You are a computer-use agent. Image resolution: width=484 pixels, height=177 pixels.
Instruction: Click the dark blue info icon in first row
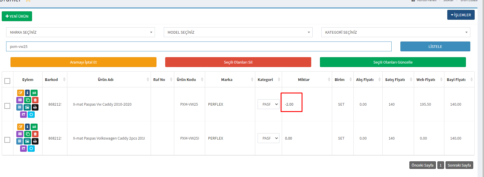27,93
